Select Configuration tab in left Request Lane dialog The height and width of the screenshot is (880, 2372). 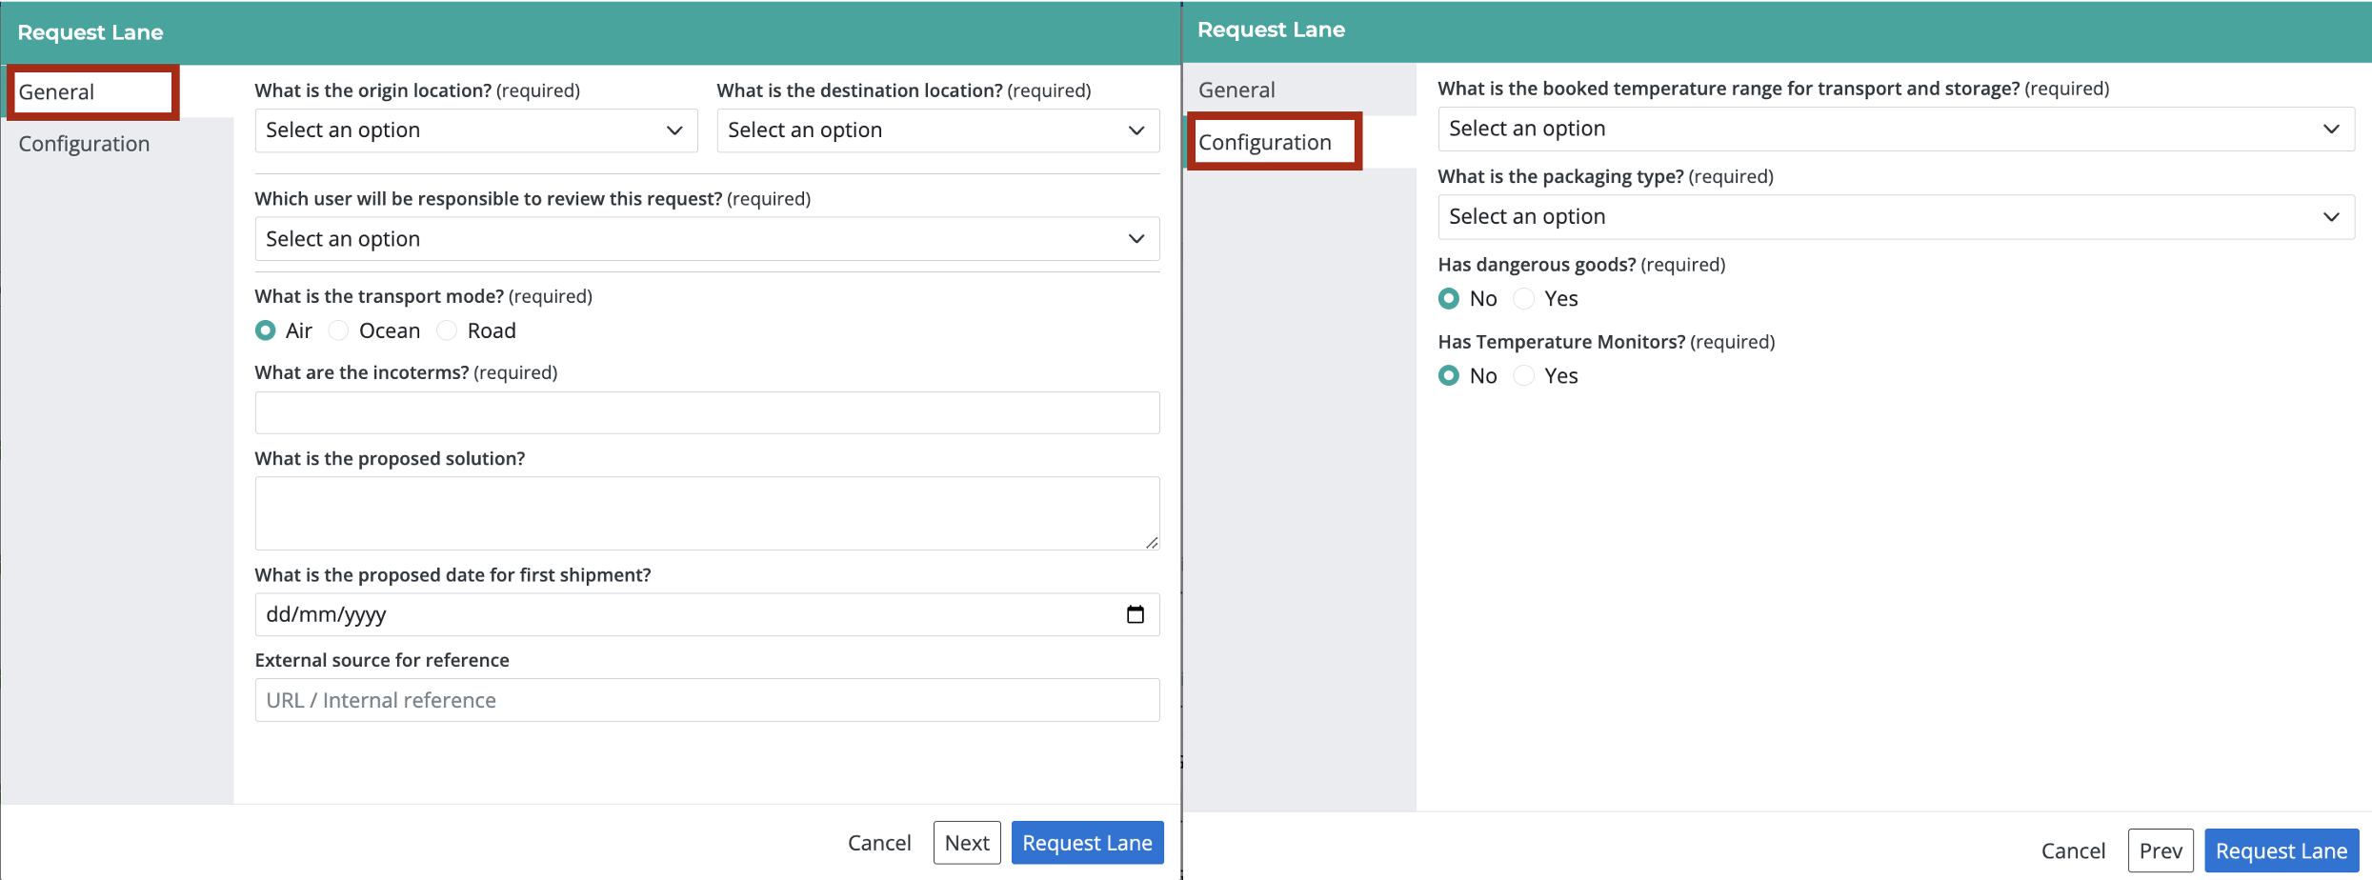tap(117, 144)
